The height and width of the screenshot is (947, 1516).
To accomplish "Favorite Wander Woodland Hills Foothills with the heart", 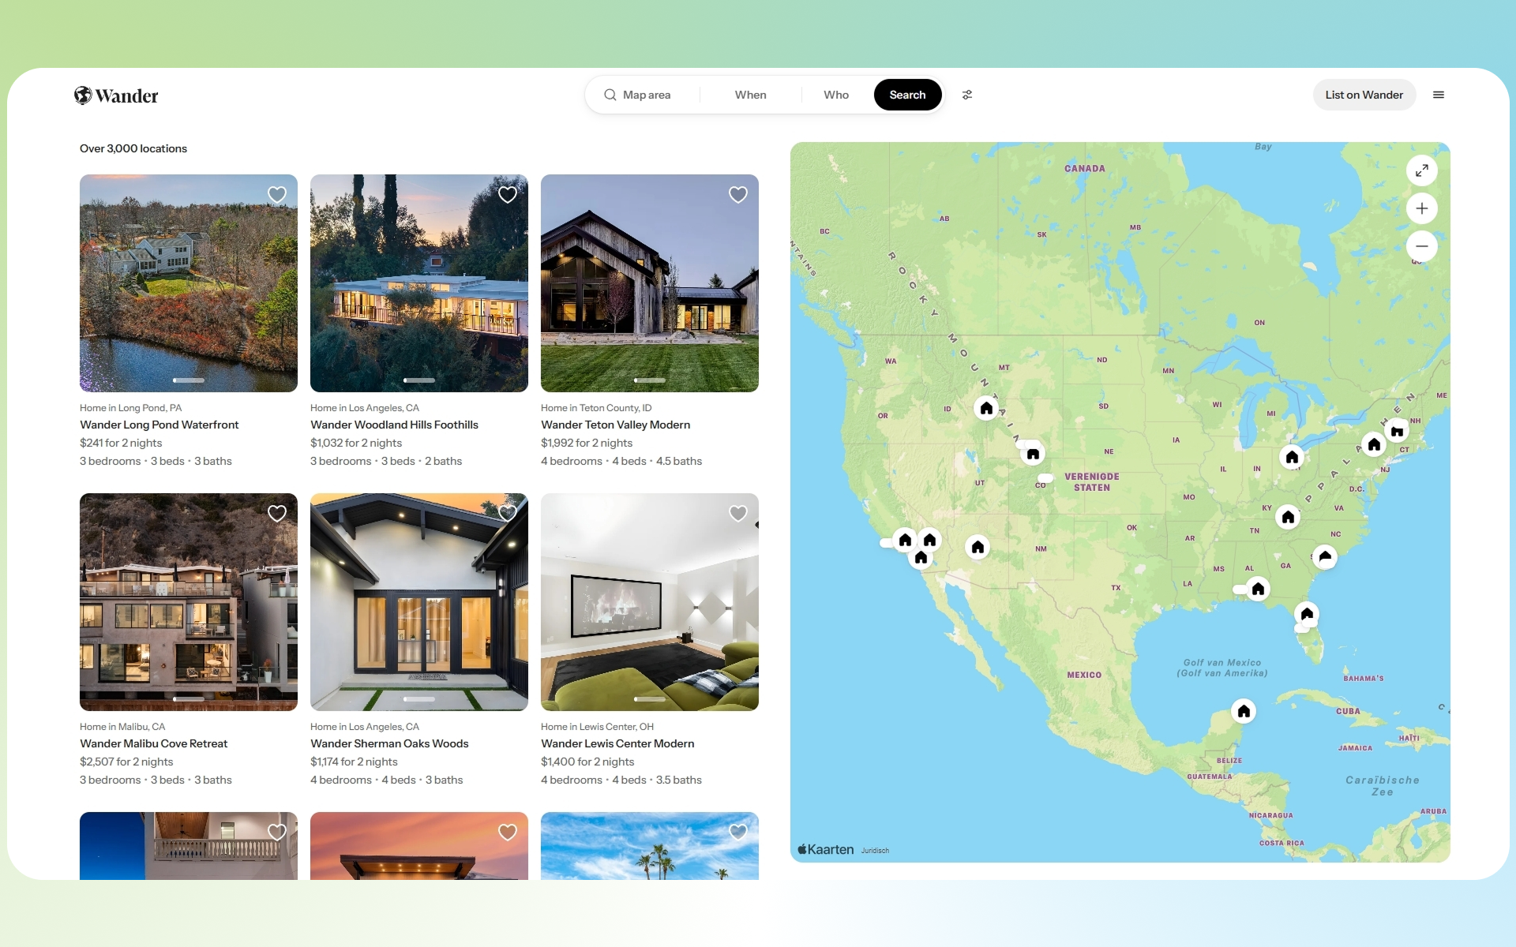I will coord(508,195).
